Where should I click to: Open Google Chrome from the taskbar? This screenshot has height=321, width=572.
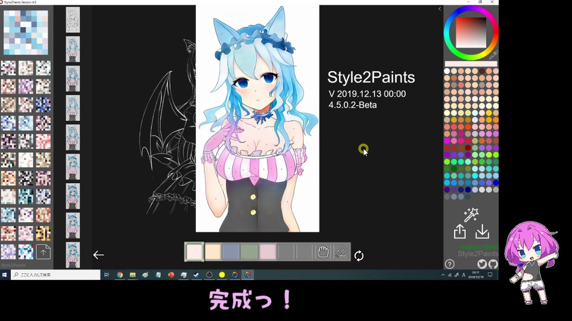[x=120, y=275]
